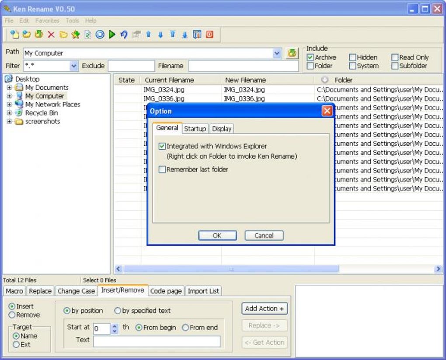Image resolution: width=446 pixels, height=360 pixels.
Task: Enable Remember last folder option
Action: (x=162, y=170)
